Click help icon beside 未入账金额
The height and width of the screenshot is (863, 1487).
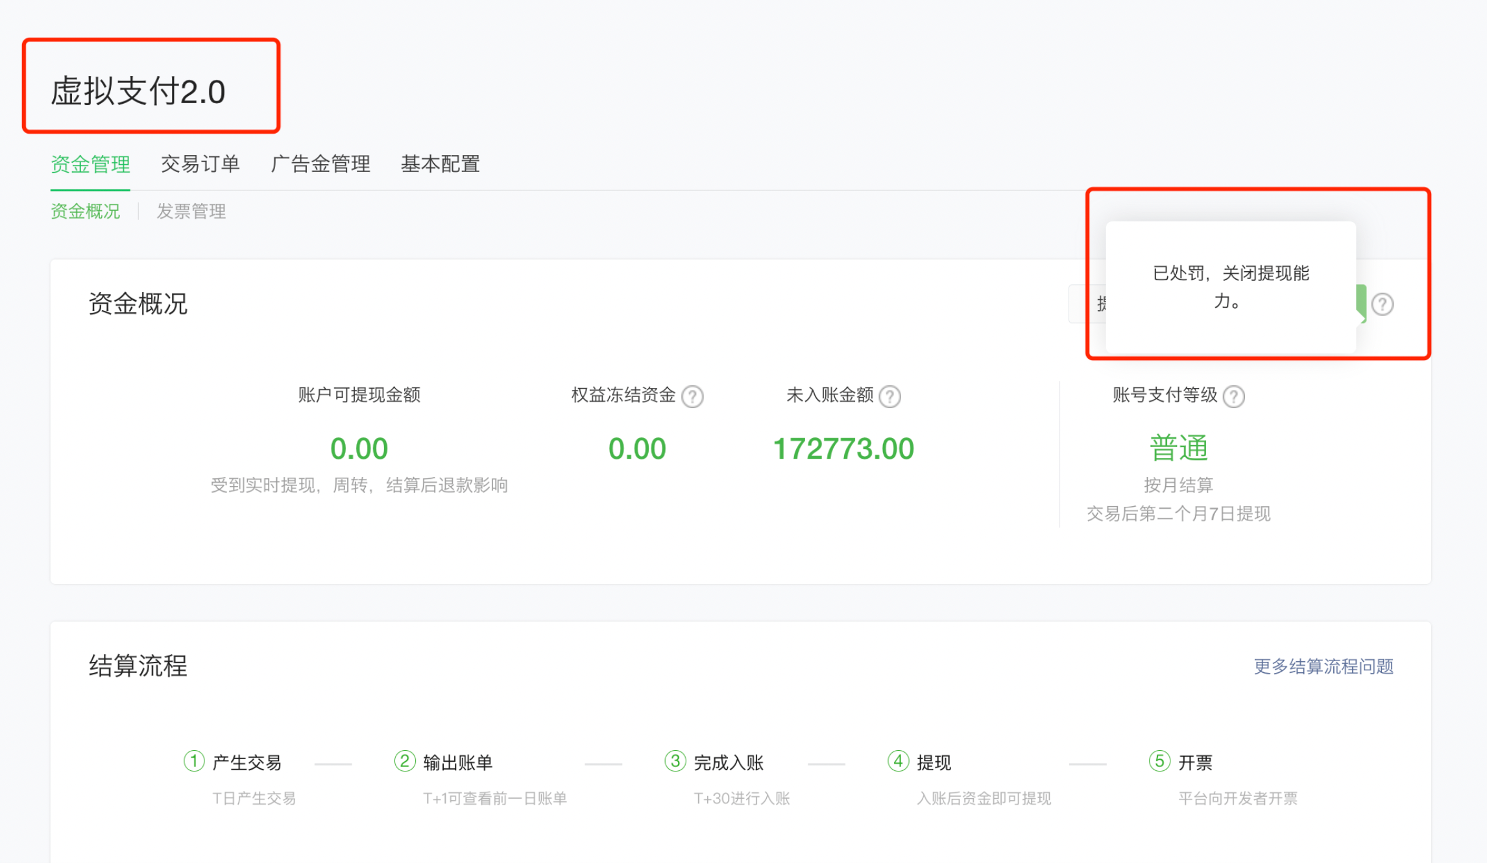pyautogui.click(x=889, y=396)
